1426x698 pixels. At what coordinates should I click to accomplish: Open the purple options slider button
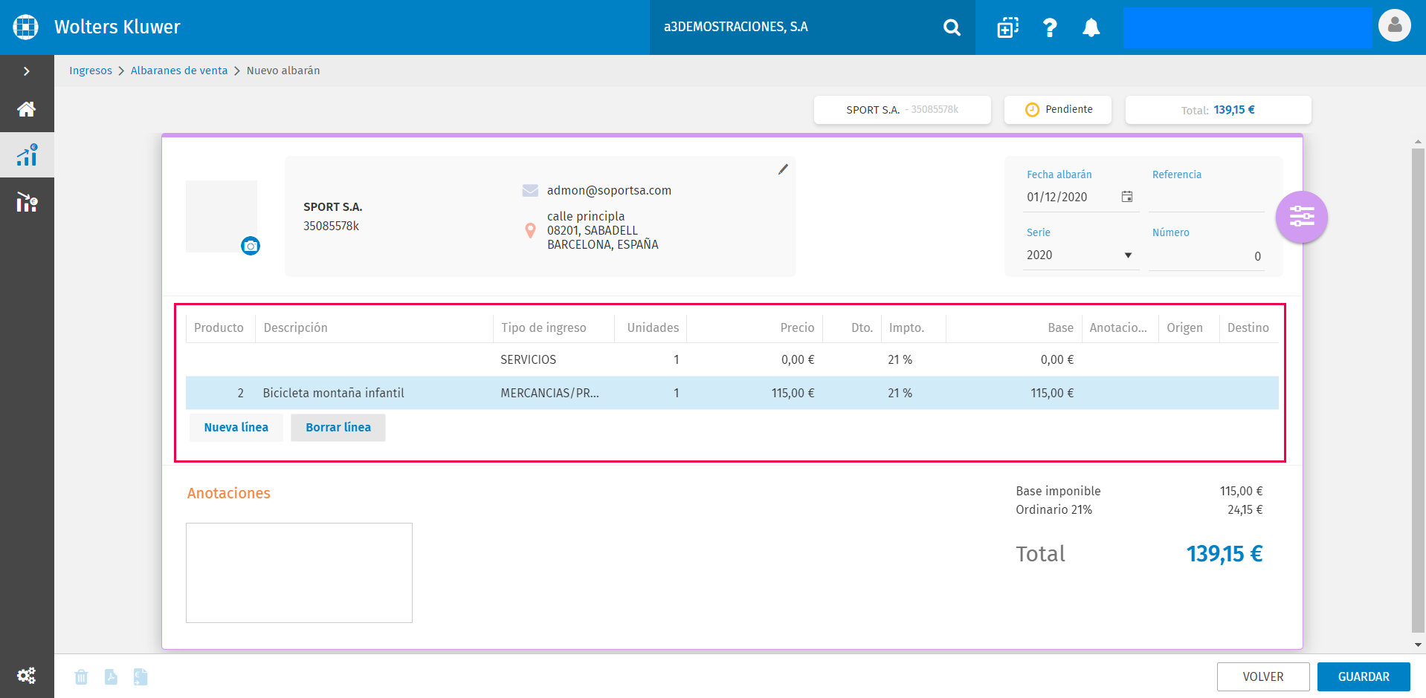(x=1302, y=217)
